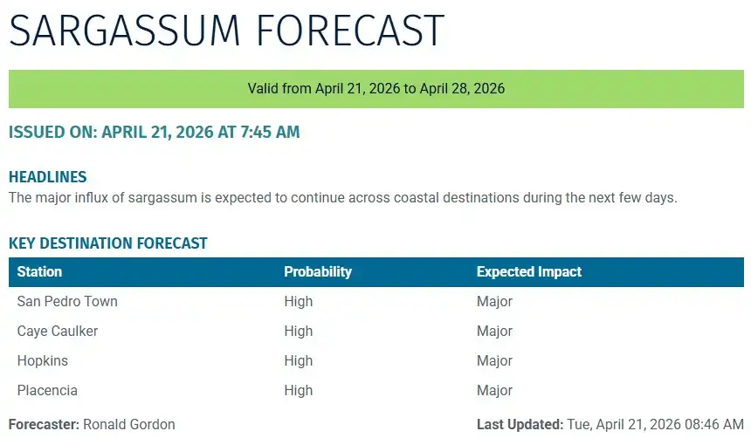The width and height of the screenshot is (751, 438).
Task: Click the Probability column header
Action: click(318, 271)
